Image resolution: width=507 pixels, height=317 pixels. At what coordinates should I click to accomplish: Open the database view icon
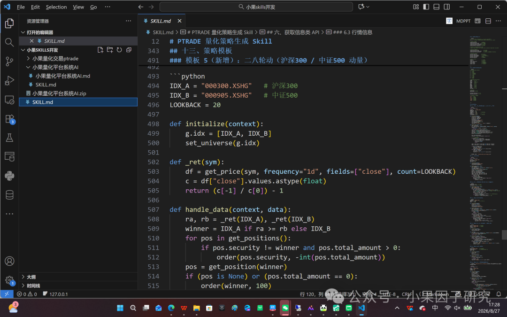[9, 195]
